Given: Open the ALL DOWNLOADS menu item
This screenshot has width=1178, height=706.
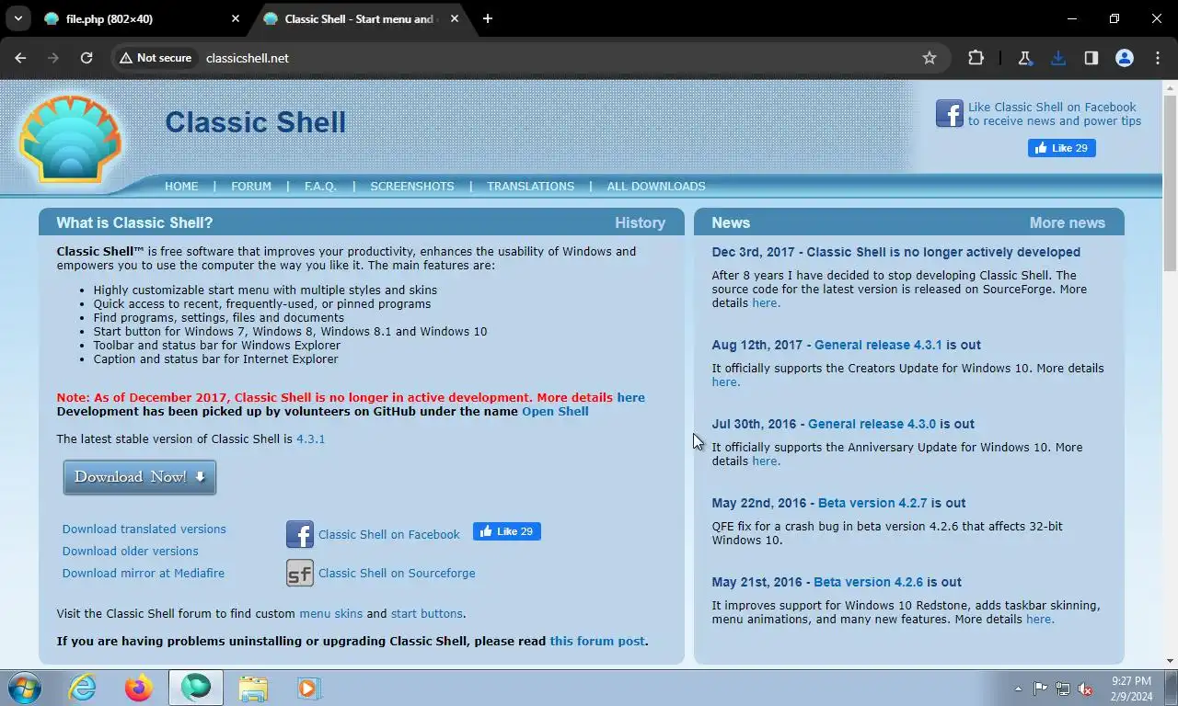Looking at the screenshot, I should (656, 186).
